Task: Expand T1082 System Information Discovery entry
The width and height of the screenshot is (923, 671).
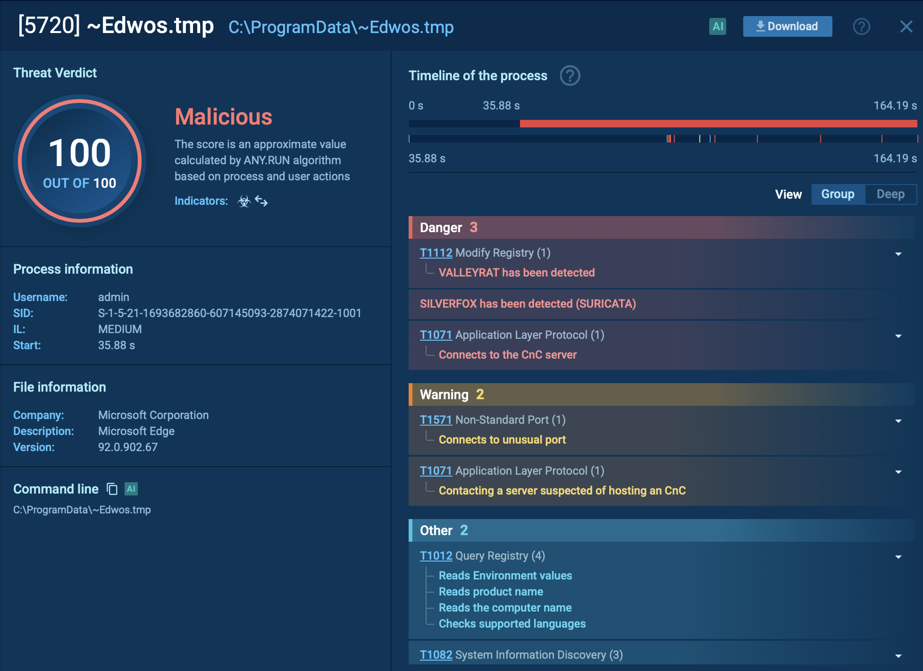Action: coord(898,656)
